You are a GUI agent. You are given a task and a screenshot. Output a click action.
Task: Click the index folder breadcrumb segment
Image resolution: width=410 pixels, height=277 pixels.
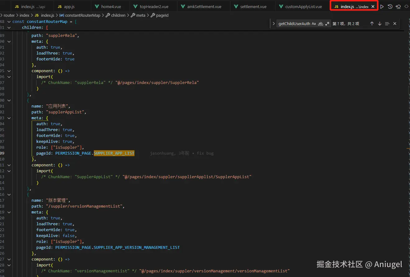25,15
